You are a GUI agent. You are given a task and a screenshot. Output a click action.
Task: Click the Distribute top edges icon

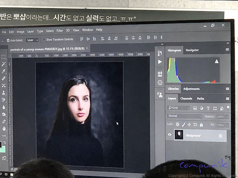(x=127, y=38)
